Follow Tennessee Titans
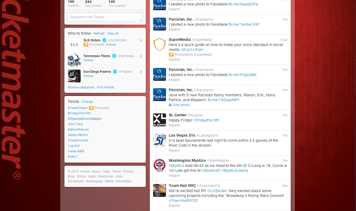356x211 pixels. pos(88,60)
